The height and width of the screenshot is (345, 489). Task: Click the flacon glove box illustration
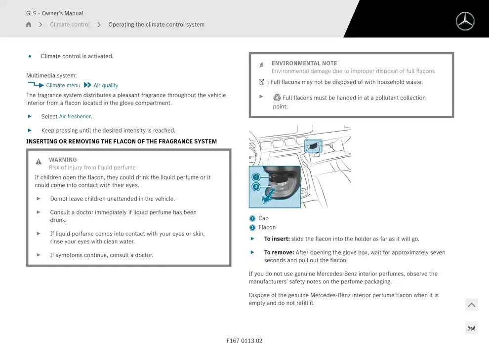[x=299, y=167]
